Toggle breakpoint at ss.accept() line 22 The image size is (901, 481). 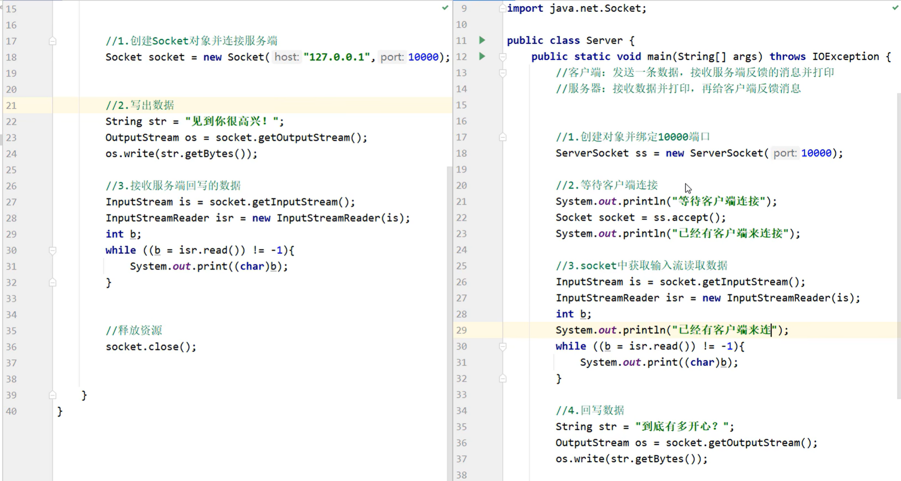pyautogui.click(x=482, y=218)
